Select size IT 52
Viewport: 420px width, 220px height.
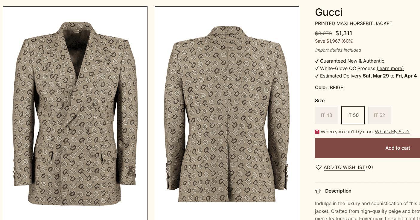point(379,115)
